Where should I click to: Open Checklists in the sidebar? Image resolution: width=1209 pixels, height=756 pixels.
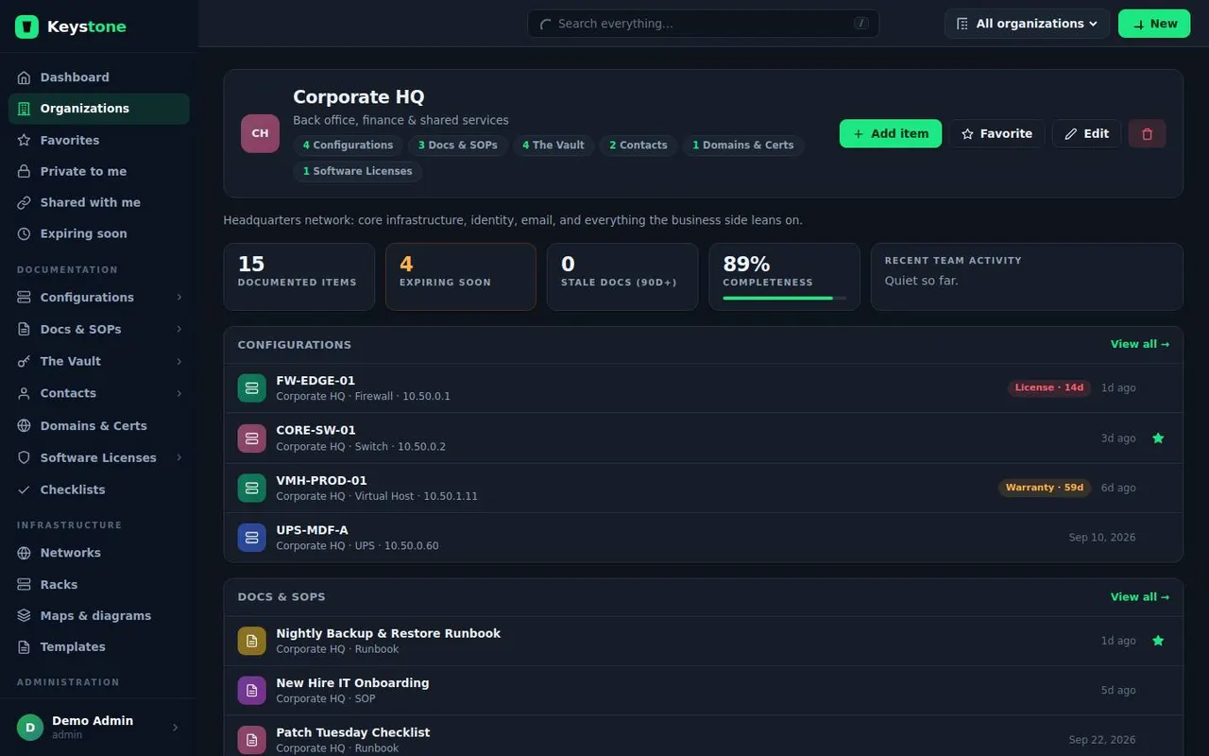(99, 490)
